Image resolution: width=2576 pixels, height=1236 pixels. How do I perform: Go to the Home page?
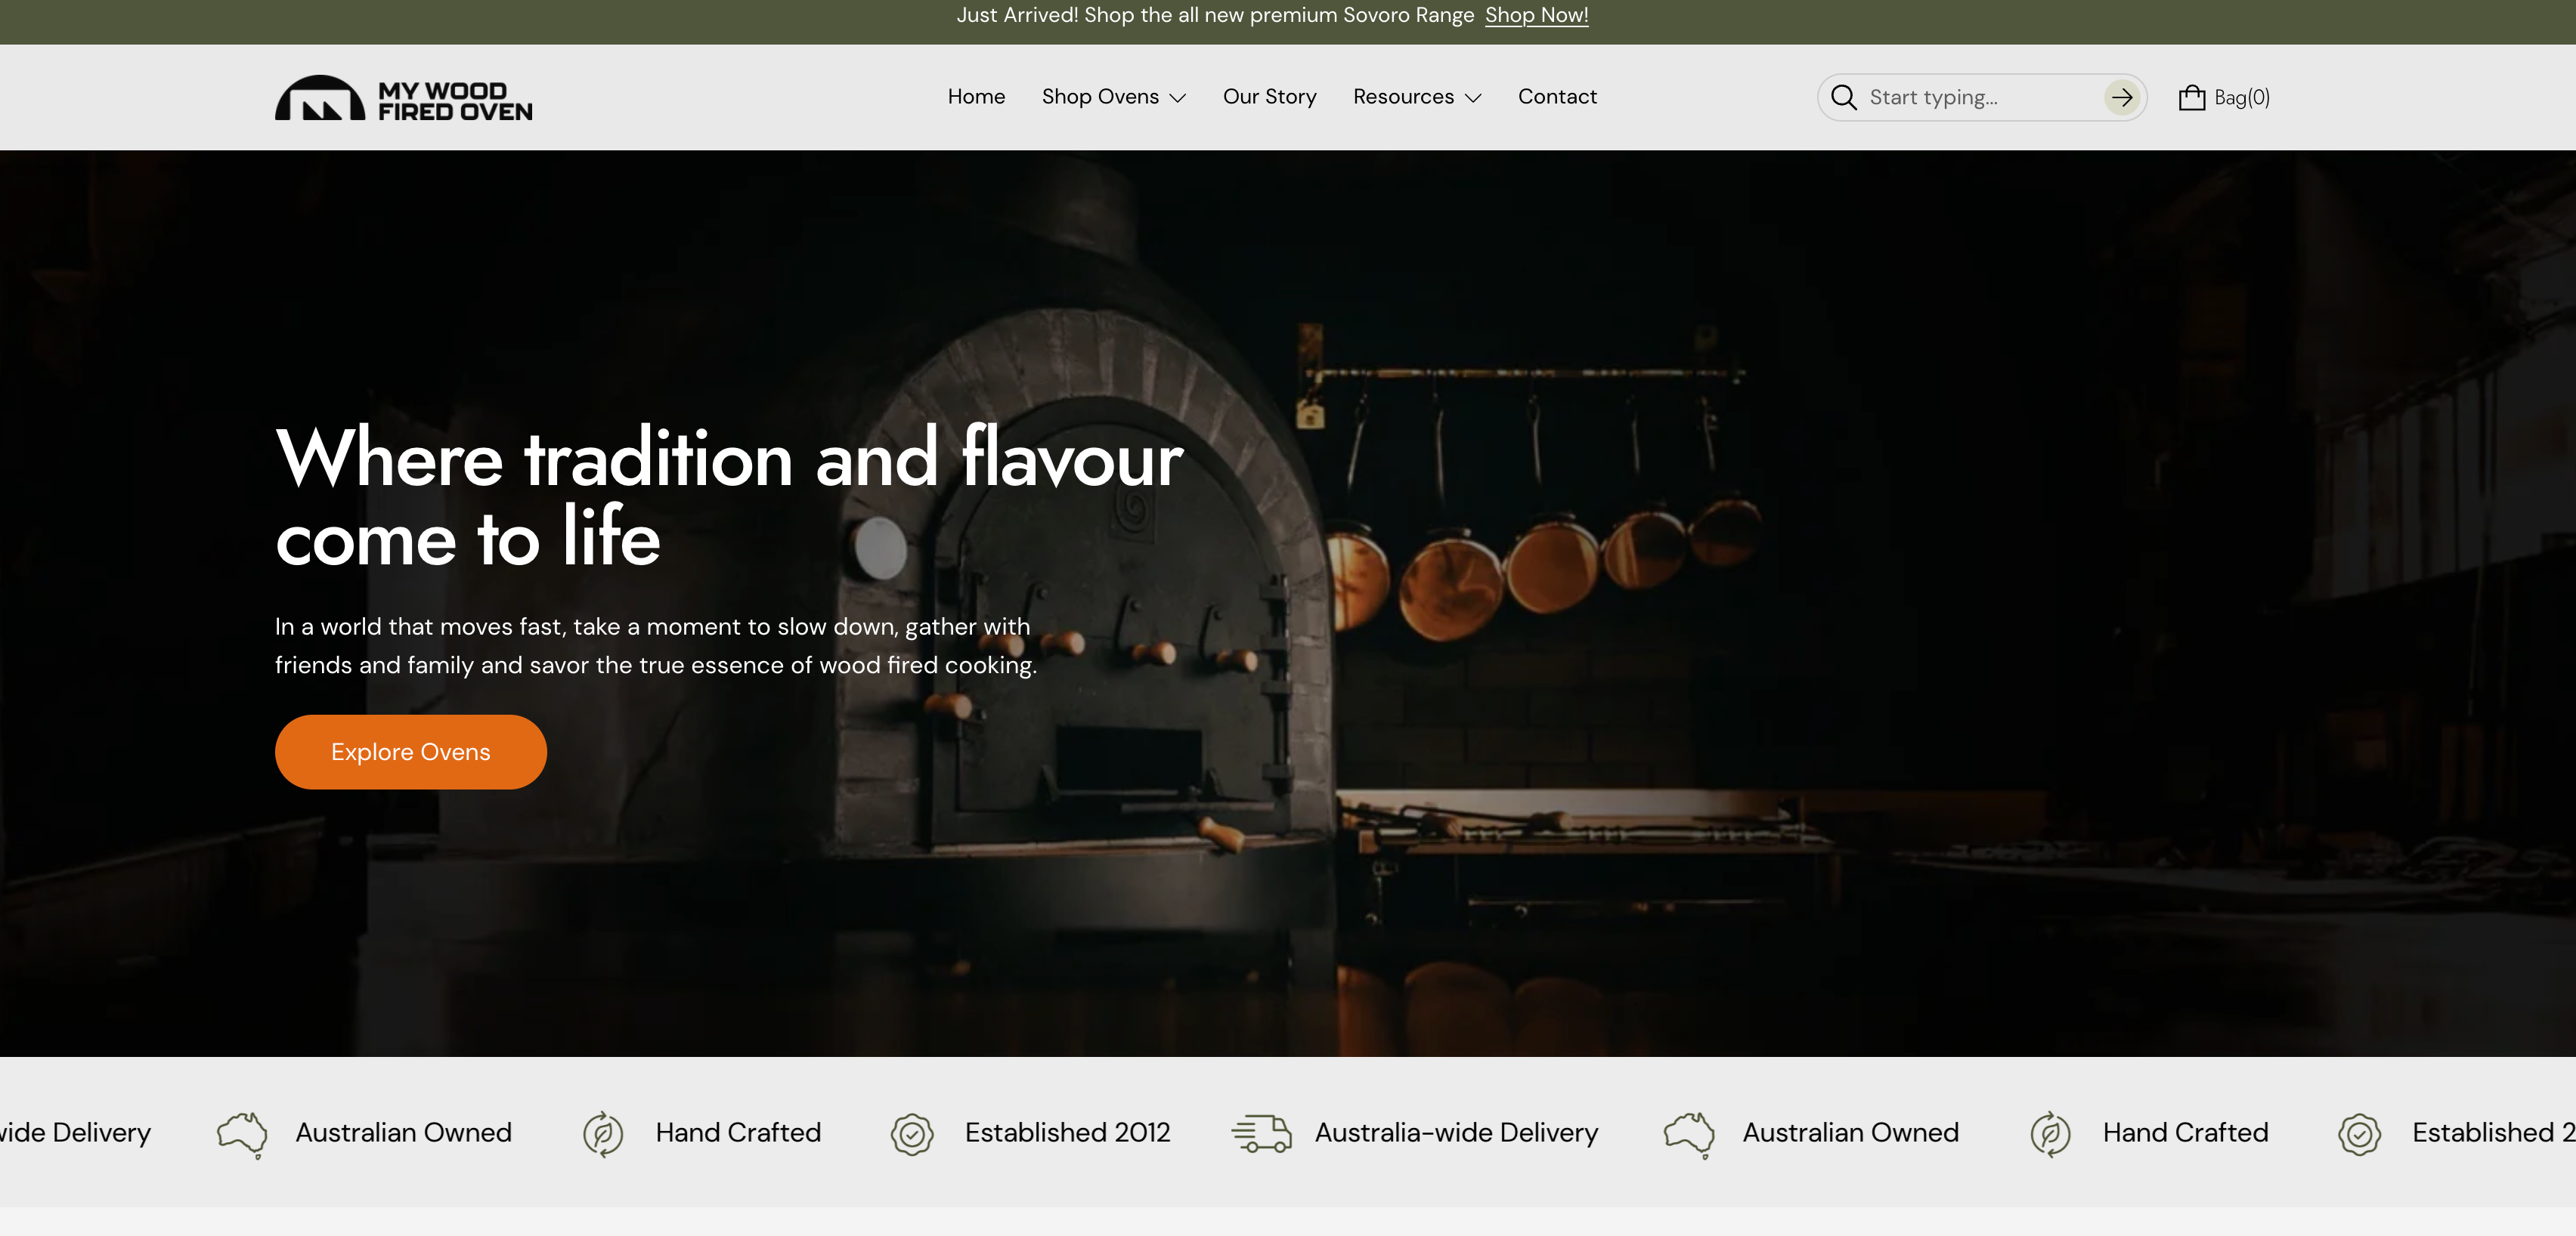[x=976, y=97]
